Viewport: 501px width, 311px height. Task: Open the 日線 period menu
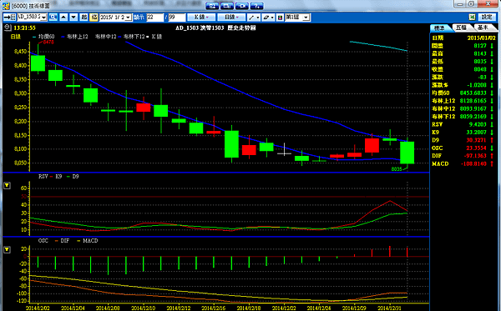231,18
